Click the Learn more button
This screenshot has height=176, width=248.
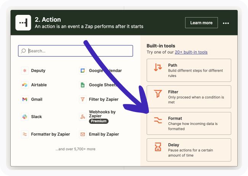[201, 23]
